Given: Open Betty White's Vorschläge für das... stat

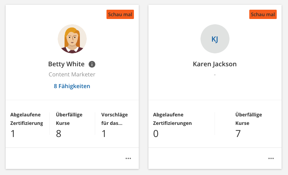Looking at the screenshot, I should 115,125.
